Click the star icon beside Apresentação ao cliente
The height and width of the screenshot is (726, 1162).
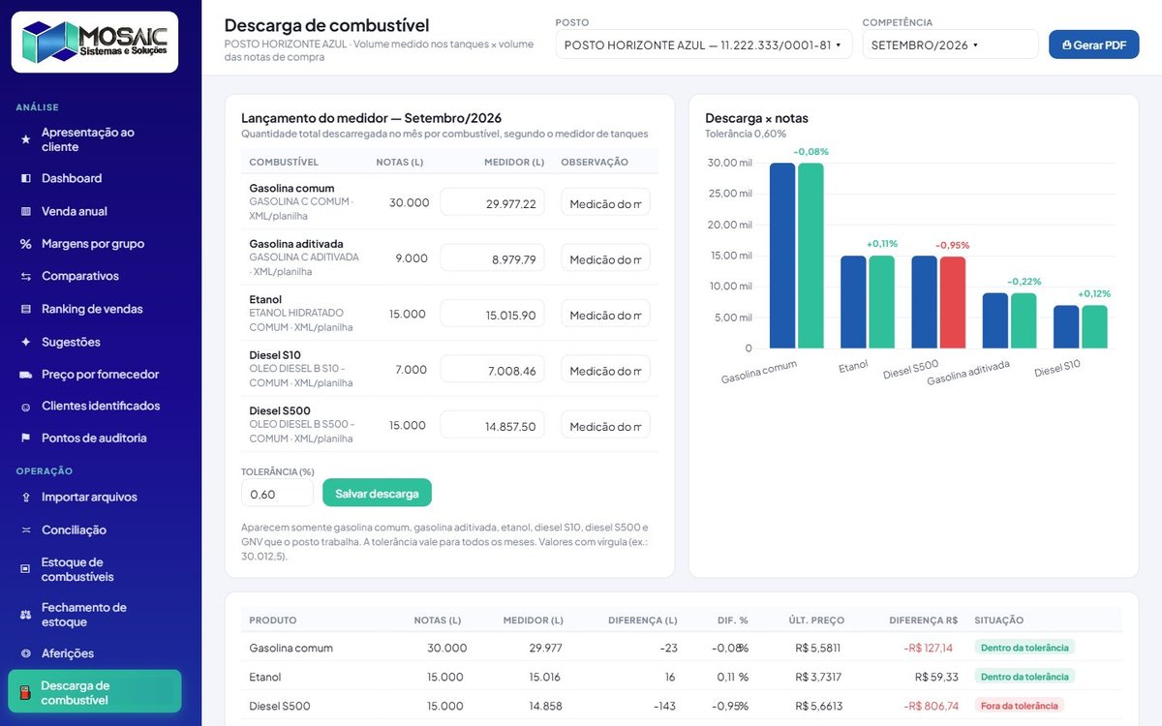click(x=26, y=139)
